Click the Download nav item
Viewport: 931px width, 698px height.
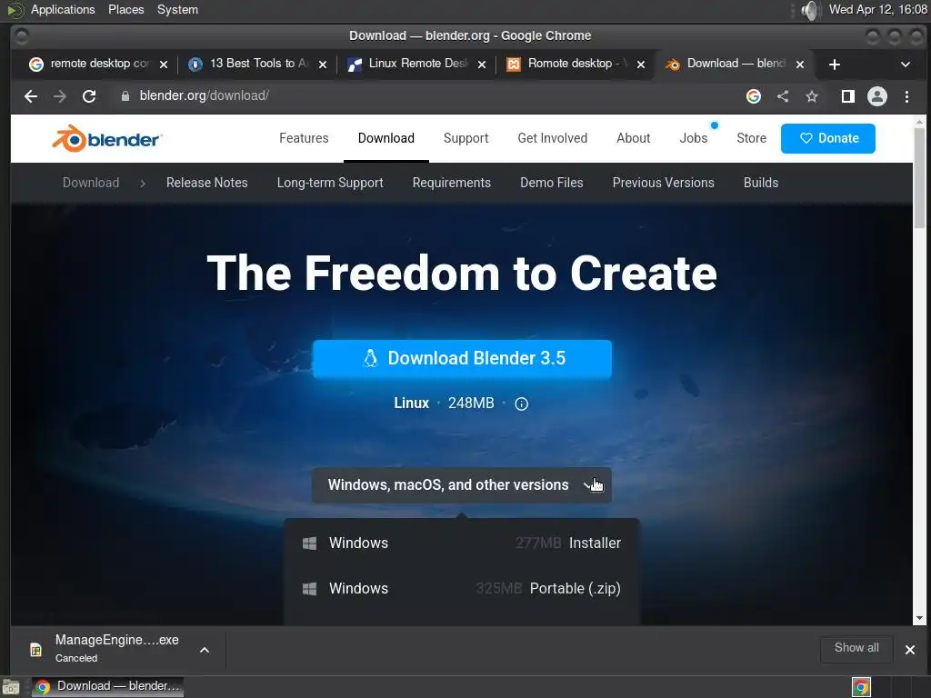385,138
